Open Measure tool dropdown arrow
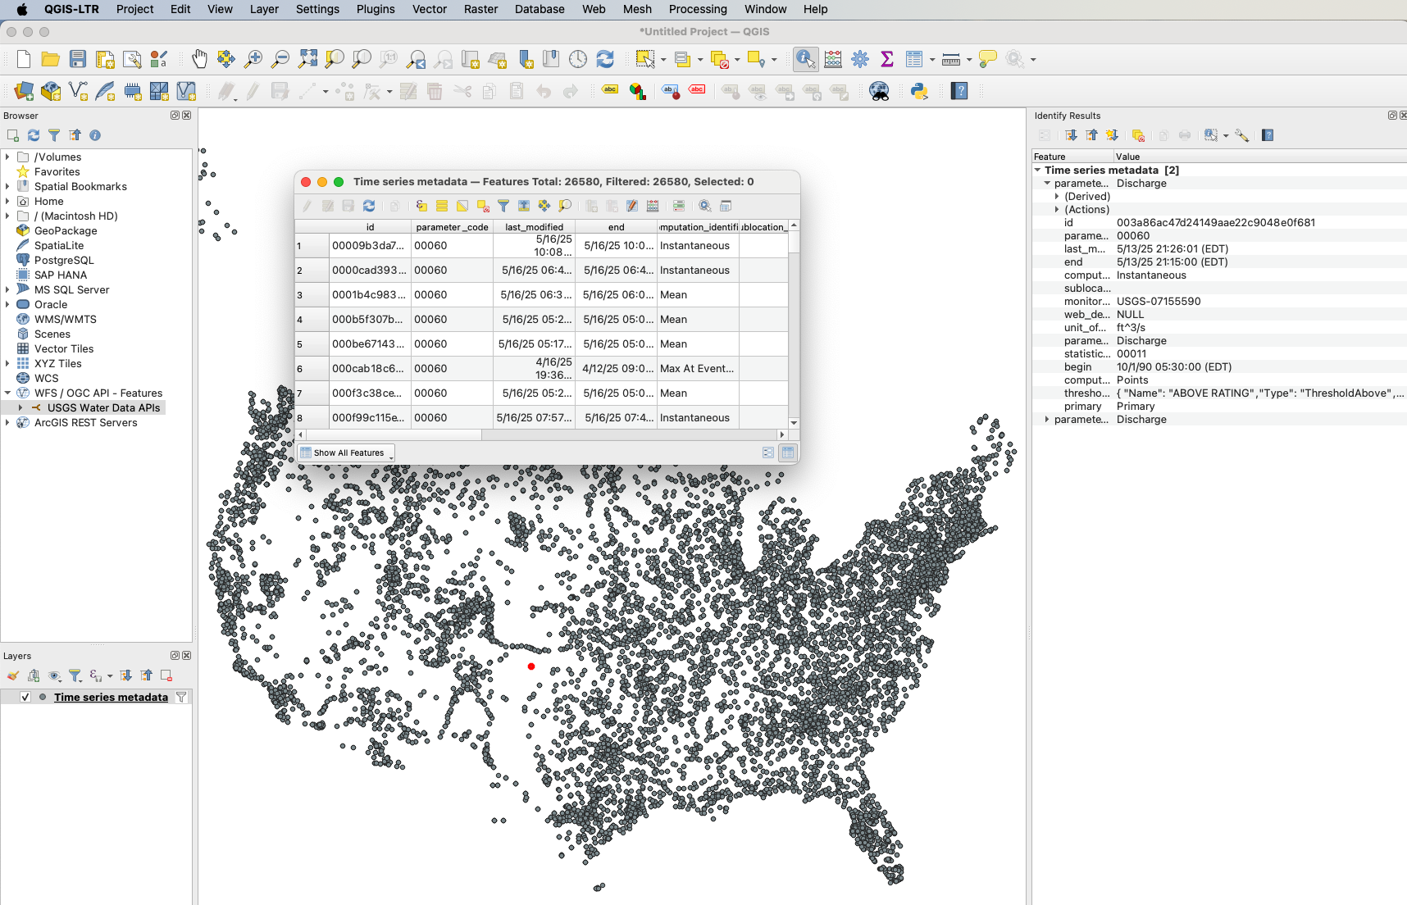1407x905 pixels. (x=969, y=59)
